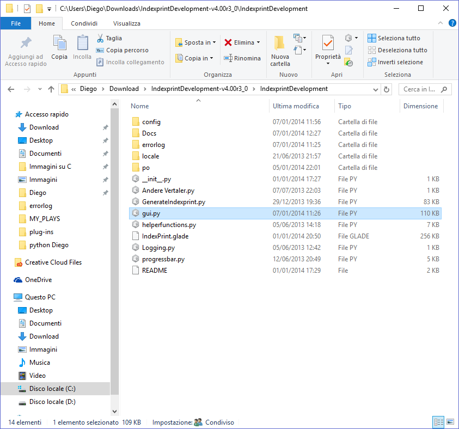This screenshot has width=459, height=429.
Task: Sort by Tipo column header
Action: tap(345, 106)
